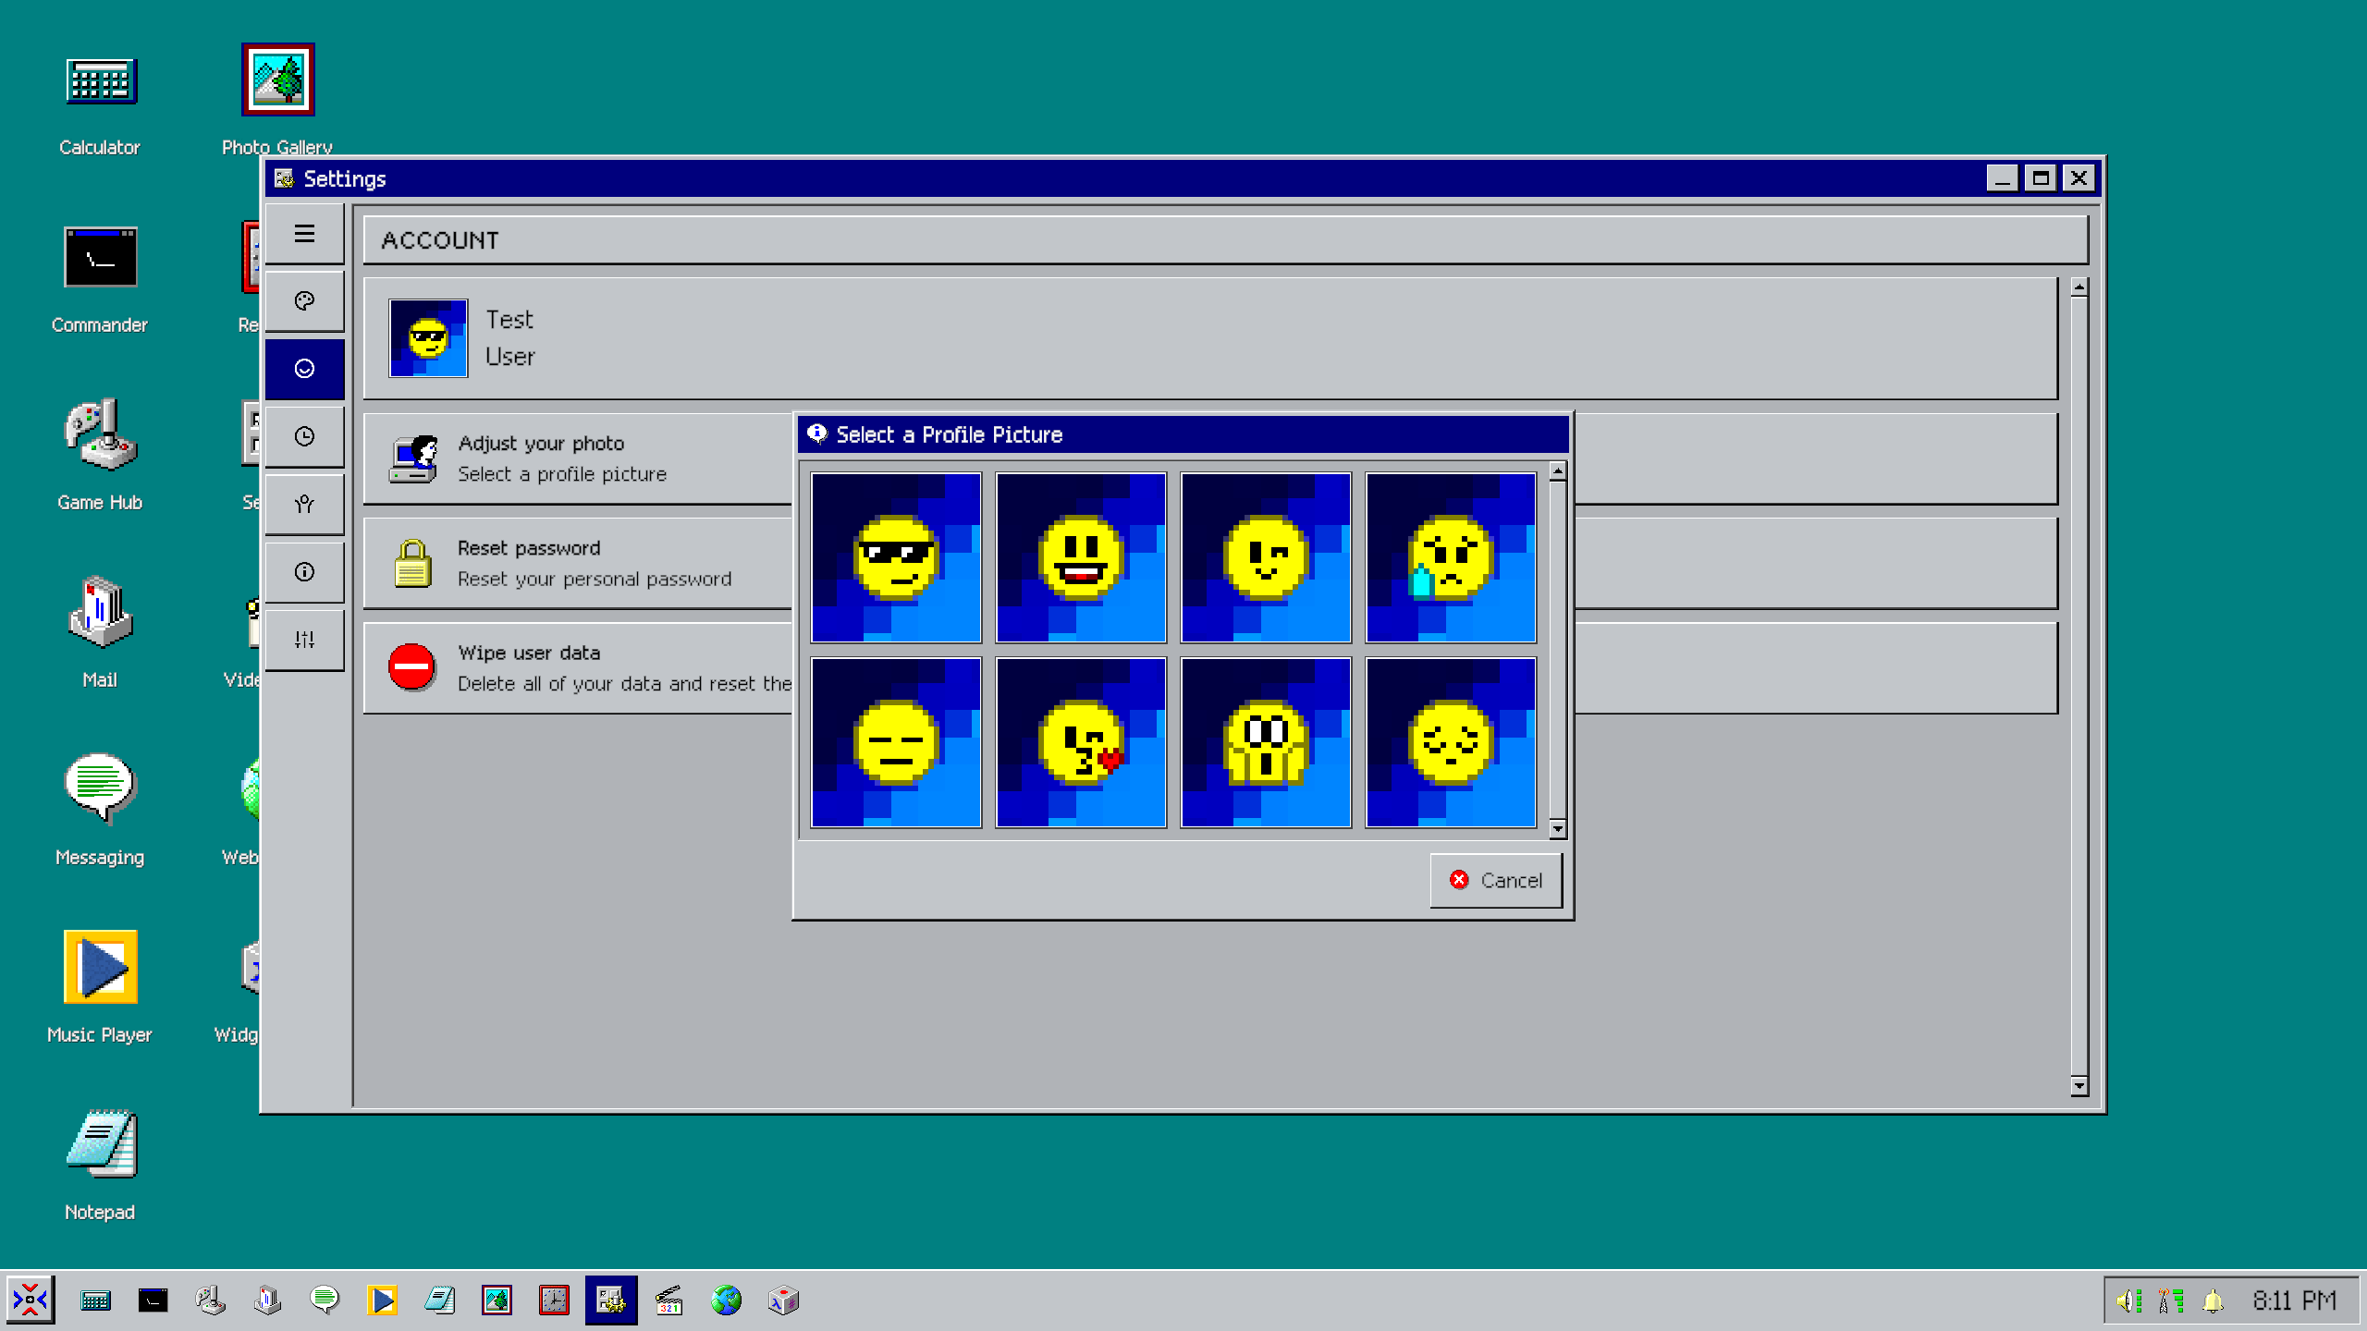Image resolution: width=2367 pixels, height=1331 pixels.
Task: Click the volume speaker tray icon
Action: tap(2128, 1301)
